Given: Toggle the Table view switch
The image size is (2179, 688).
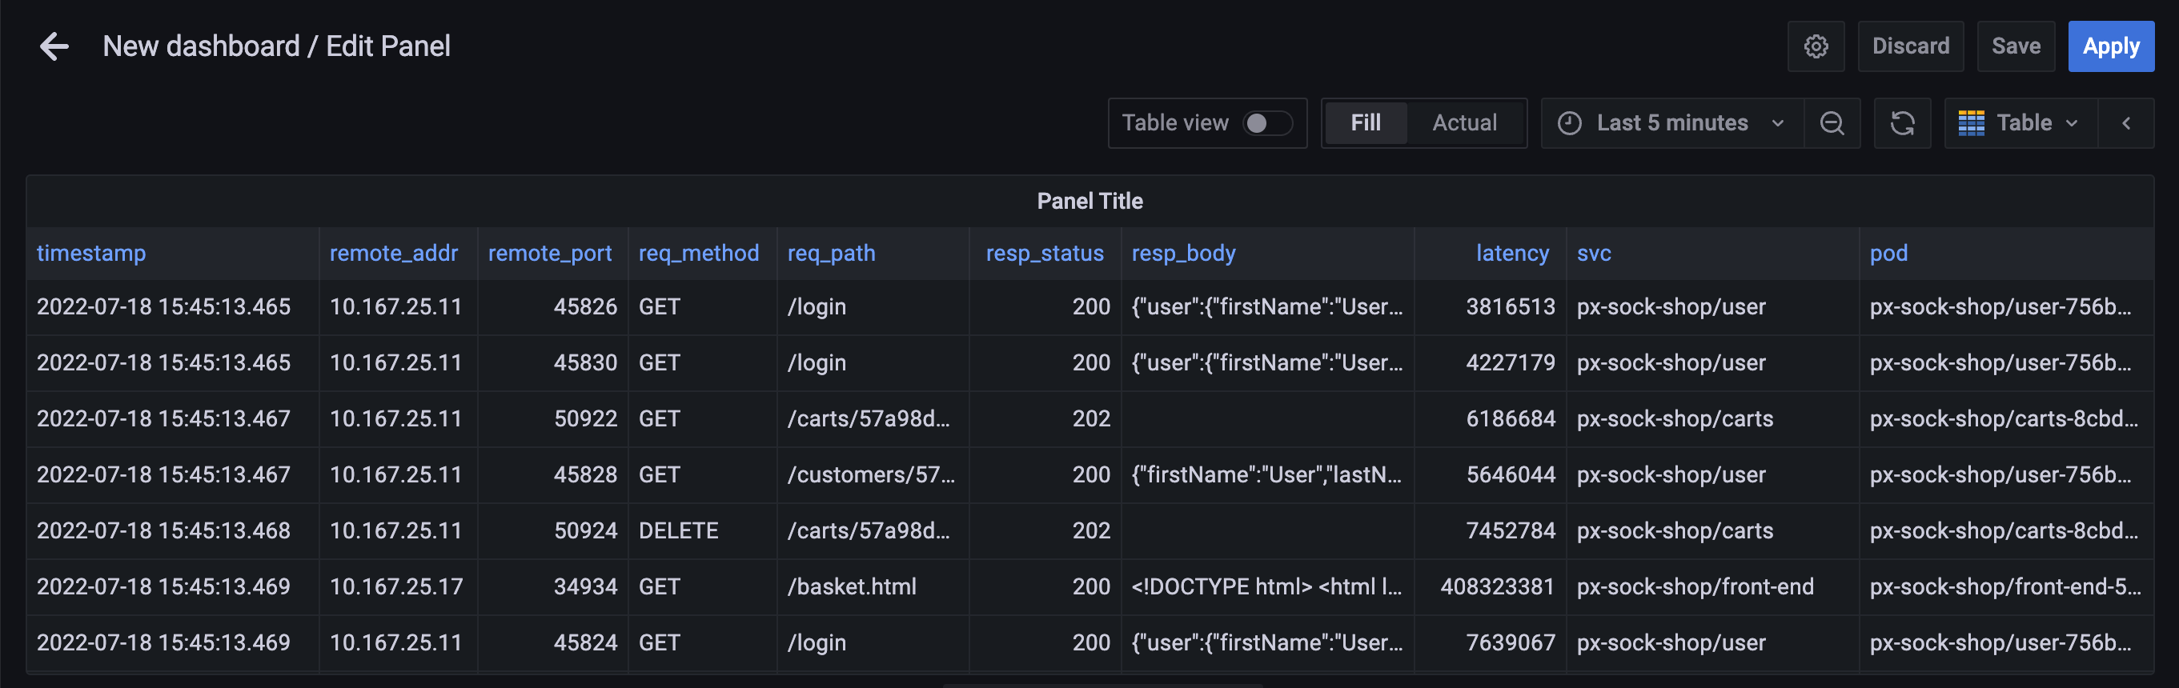Looking at the screenshot, I should pos(1266,123).
